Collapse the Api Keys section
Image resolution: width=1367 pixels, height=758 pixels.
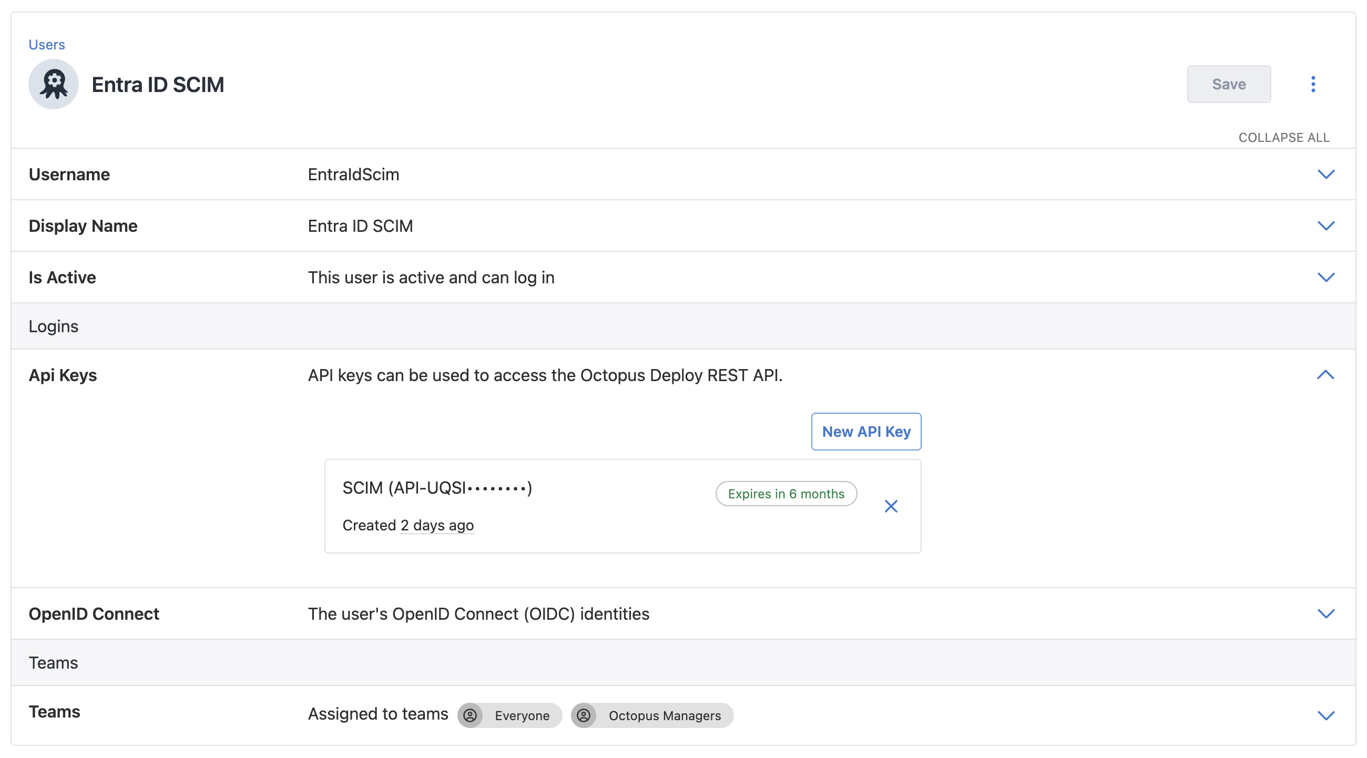point(1325,375)
